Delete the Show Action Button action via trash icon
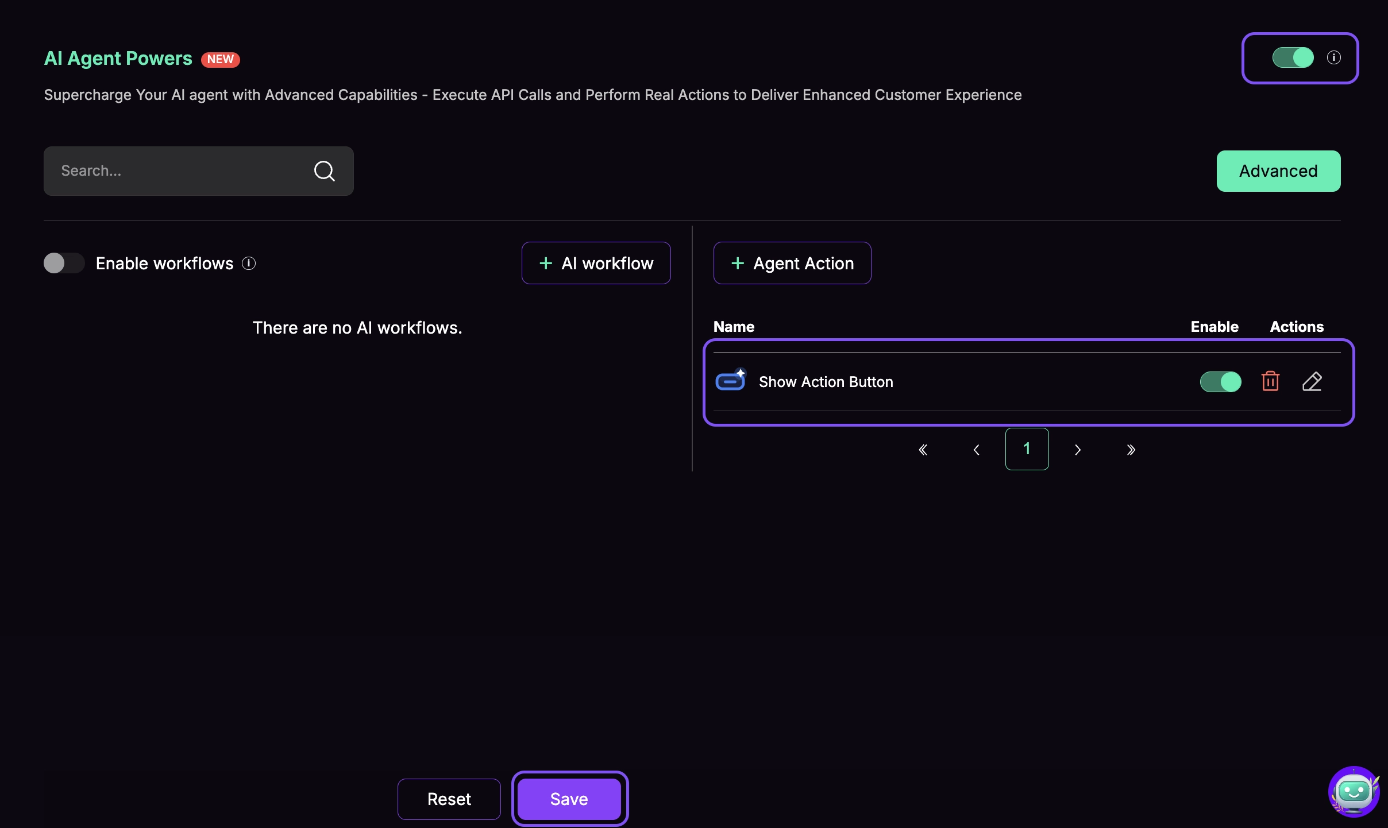 click(1270, 382)
